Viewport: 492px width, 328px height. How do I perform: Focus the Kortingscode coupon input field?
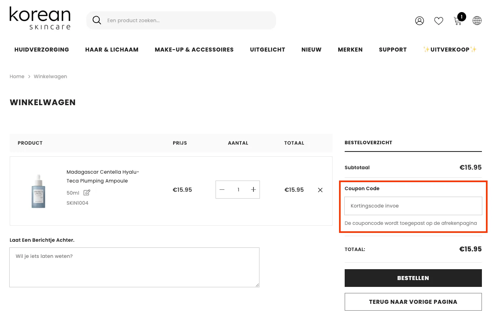(x=413, y=206)
